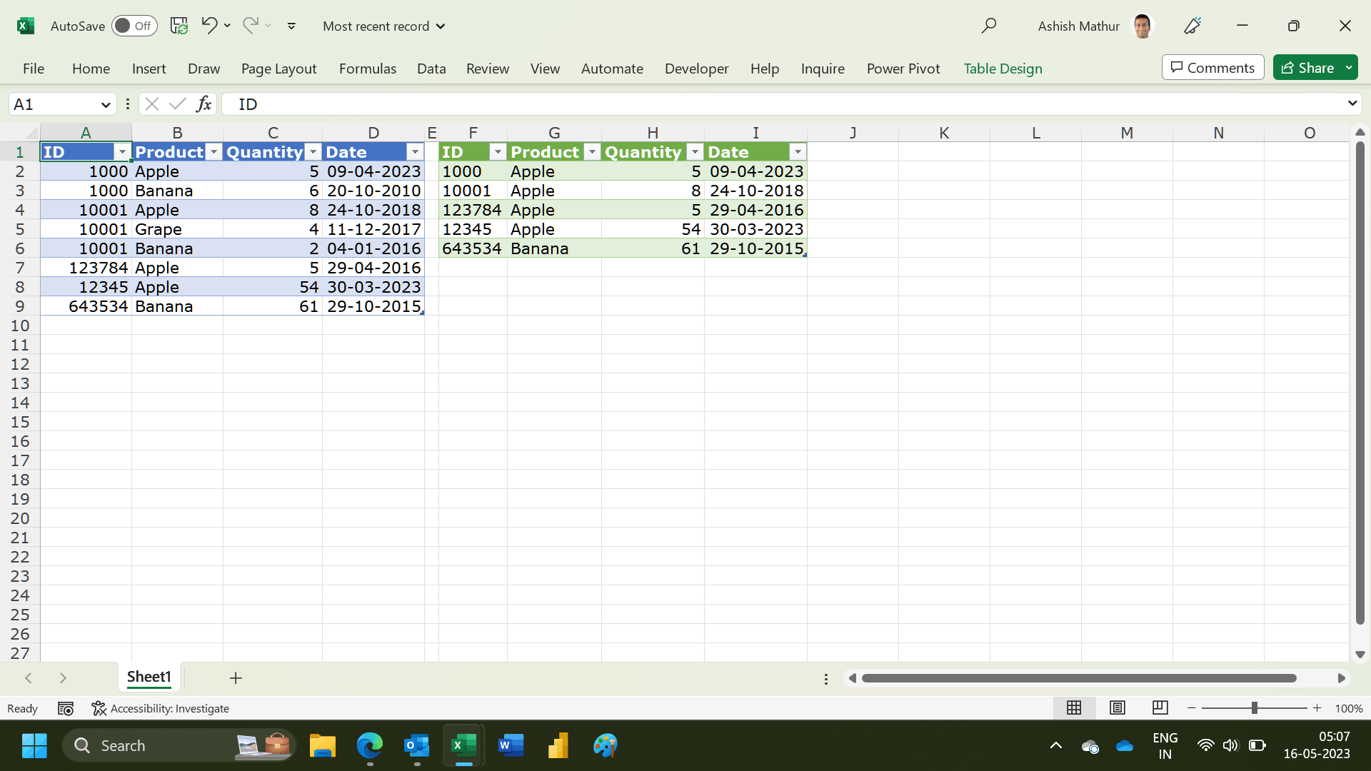The image size is (1371, 771).
Task: Open the Date filter dropdown in column D
Action: point(415,152)
